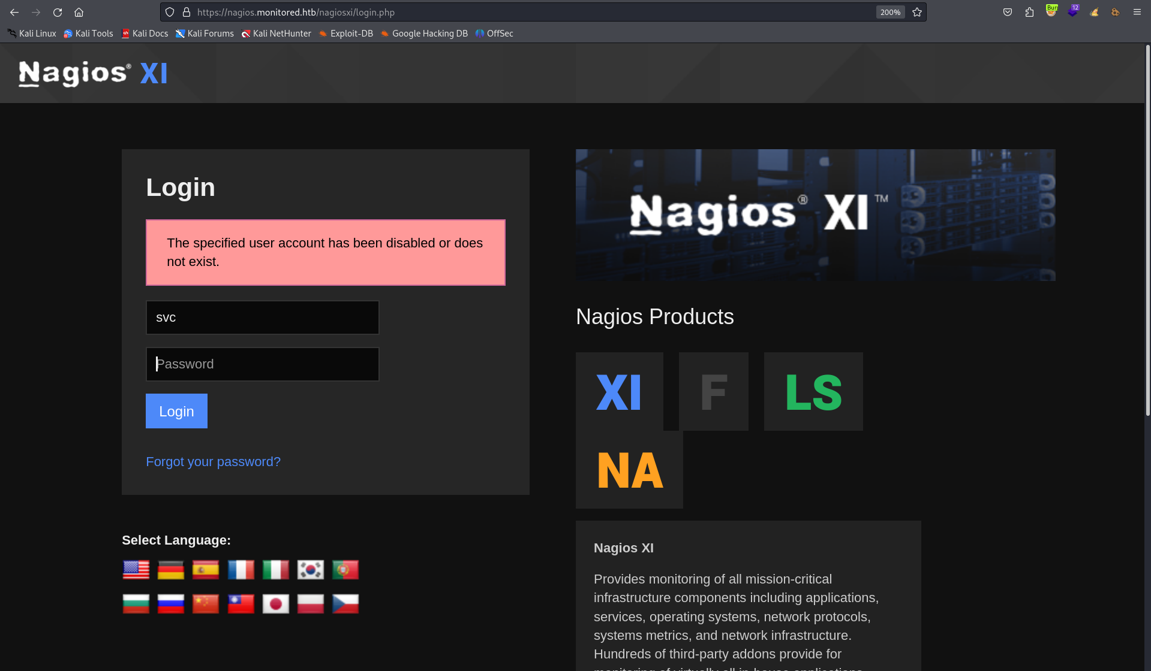This screenshot has width=1151, height=671.
Task: Click the blue Login button
Action: click(176, 411)
